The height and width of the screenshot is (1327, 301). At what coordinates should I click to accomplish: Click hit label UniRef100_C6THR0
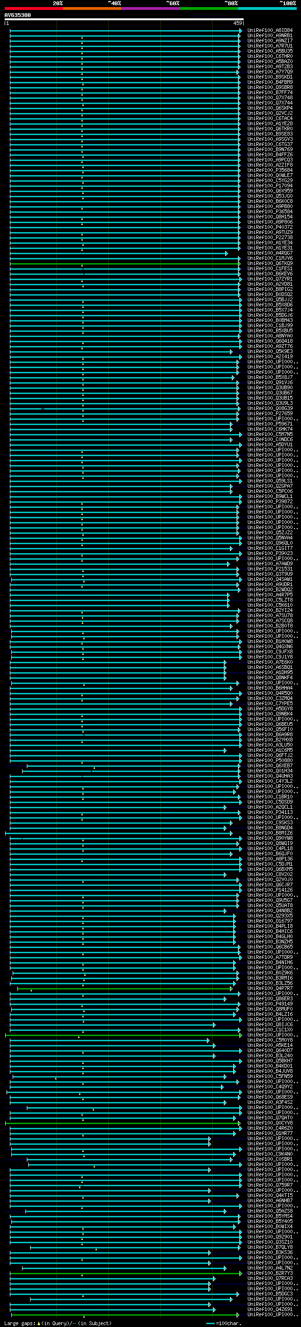pos(270,56)
